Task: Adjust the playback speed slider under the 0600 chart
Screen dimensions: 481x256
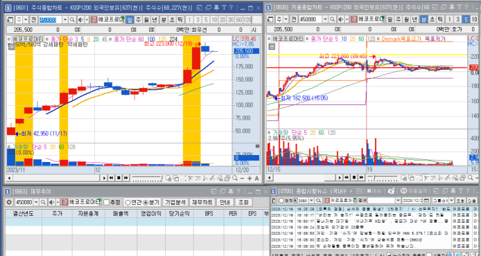Action: pyautogui.click(x=383, y=178)
